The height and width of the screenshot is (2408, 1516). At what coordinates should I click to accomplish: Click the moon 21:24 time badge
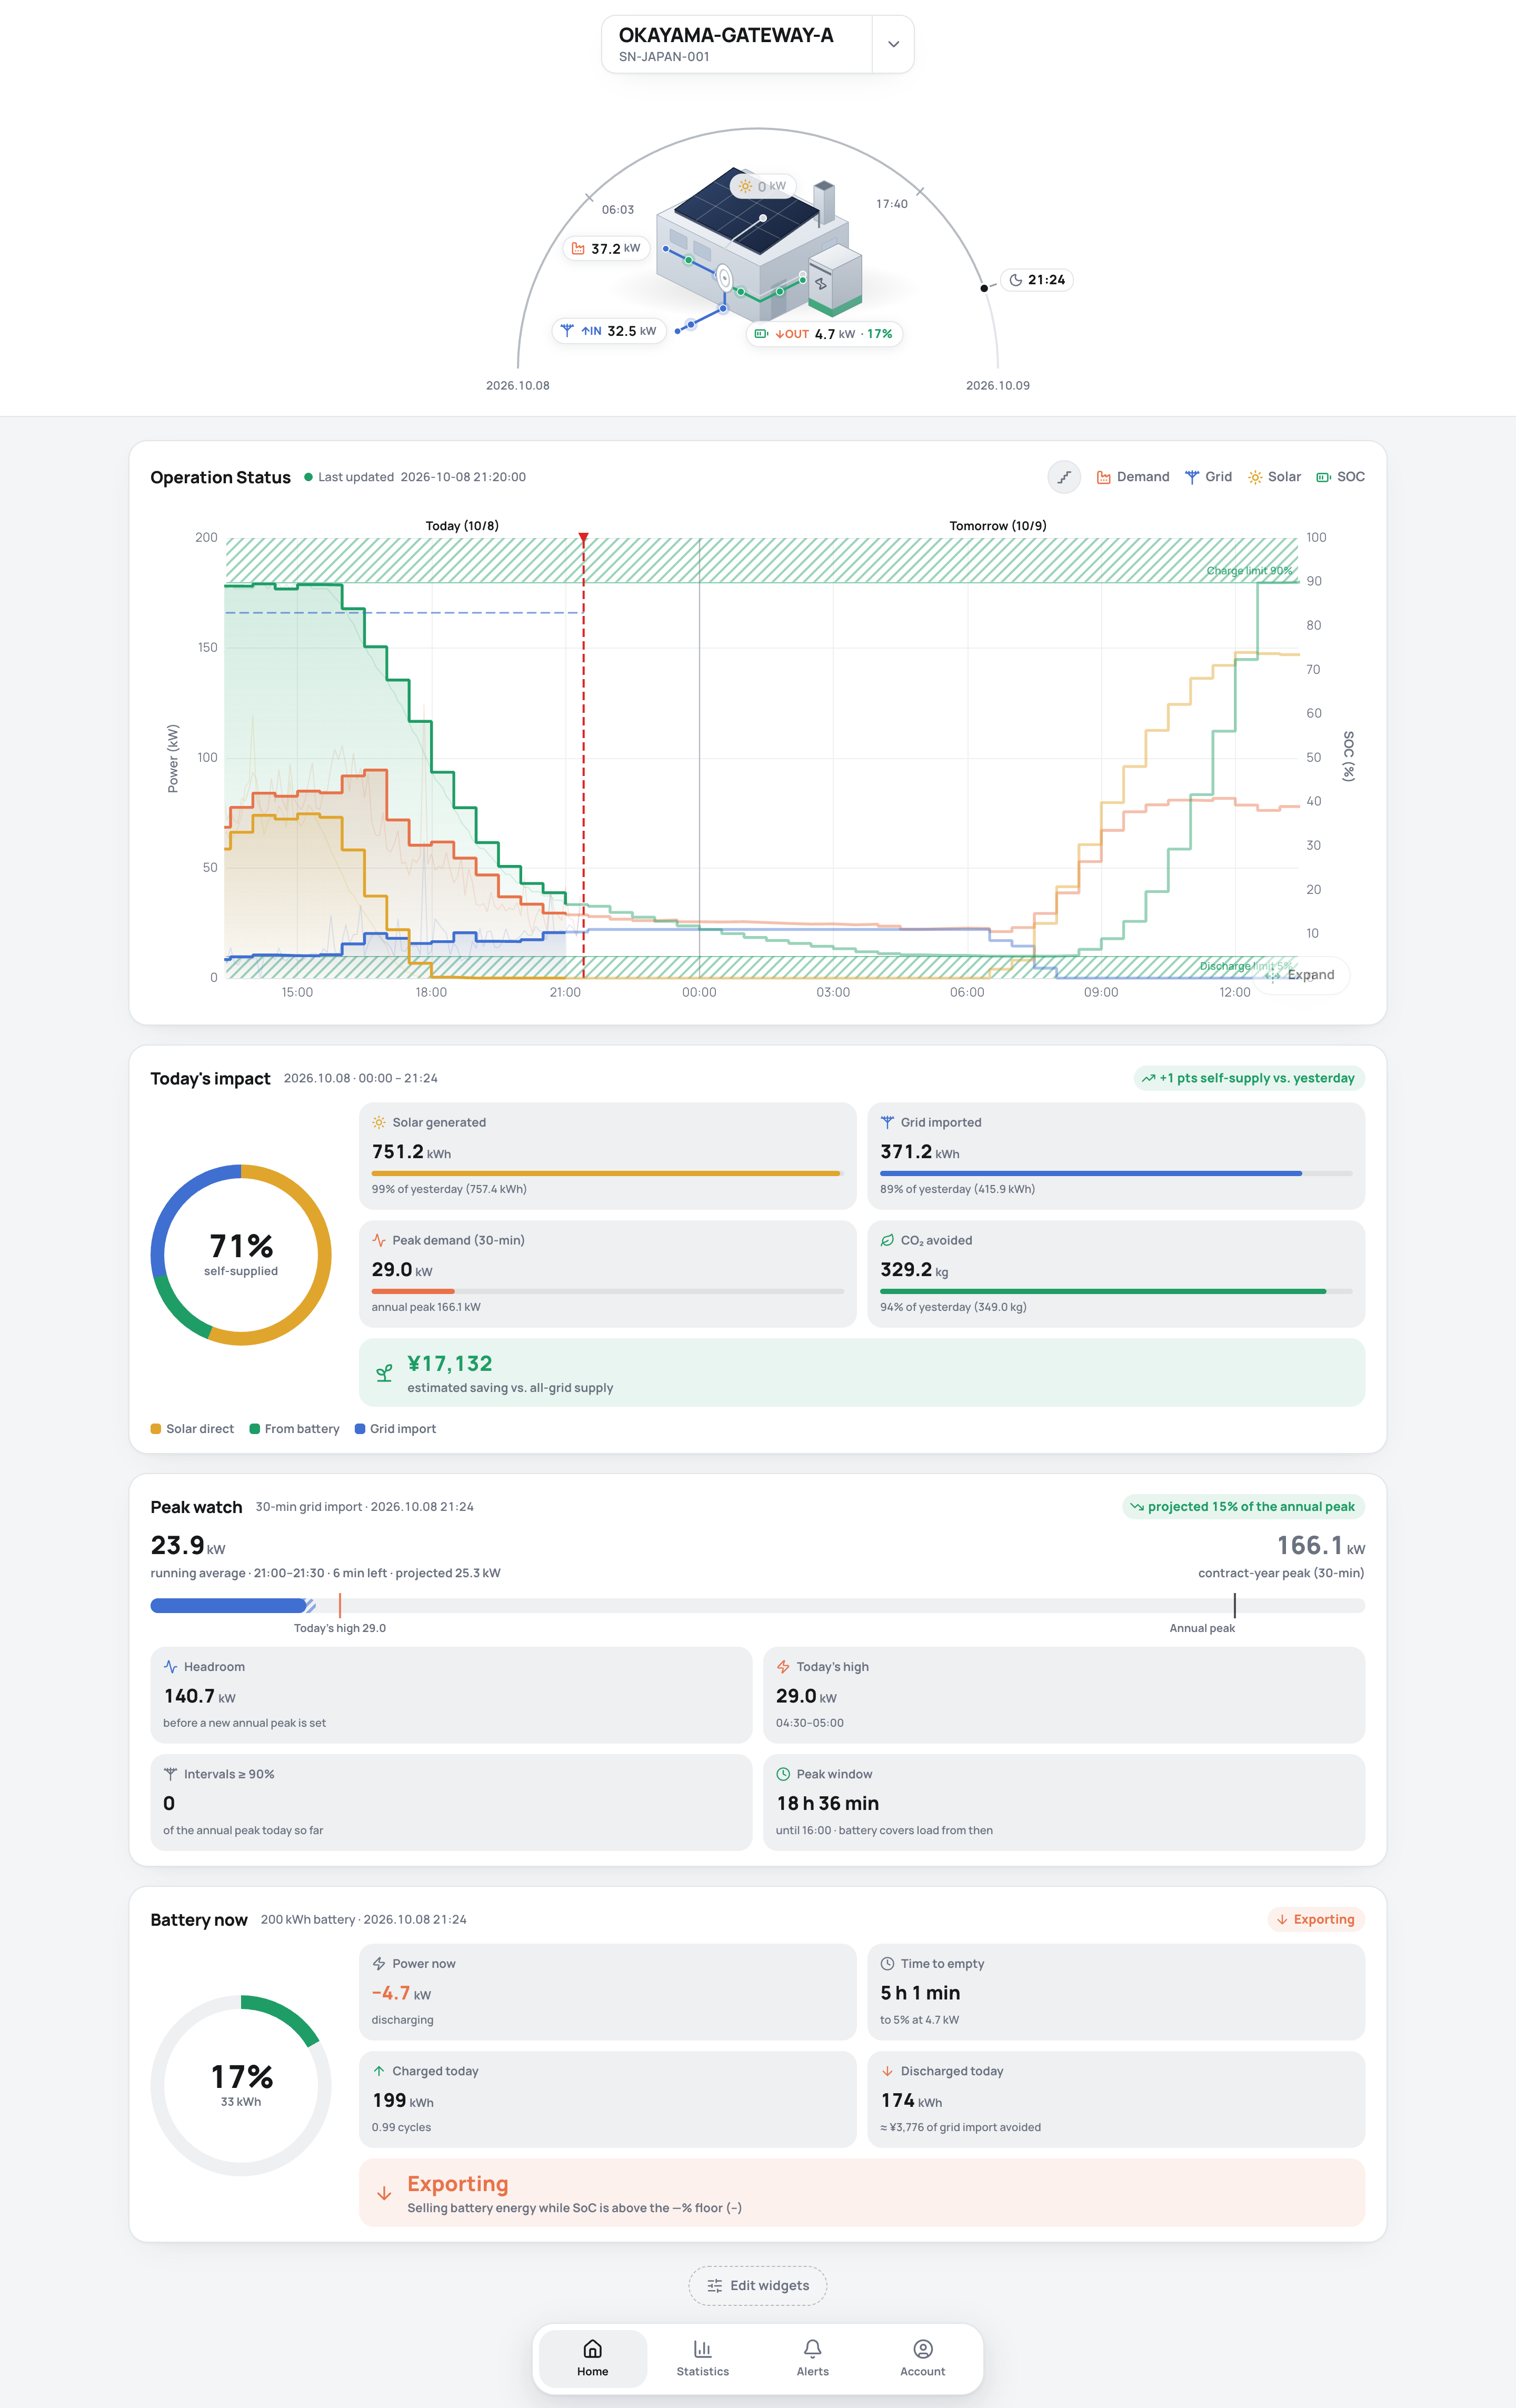coord(1037,280)
